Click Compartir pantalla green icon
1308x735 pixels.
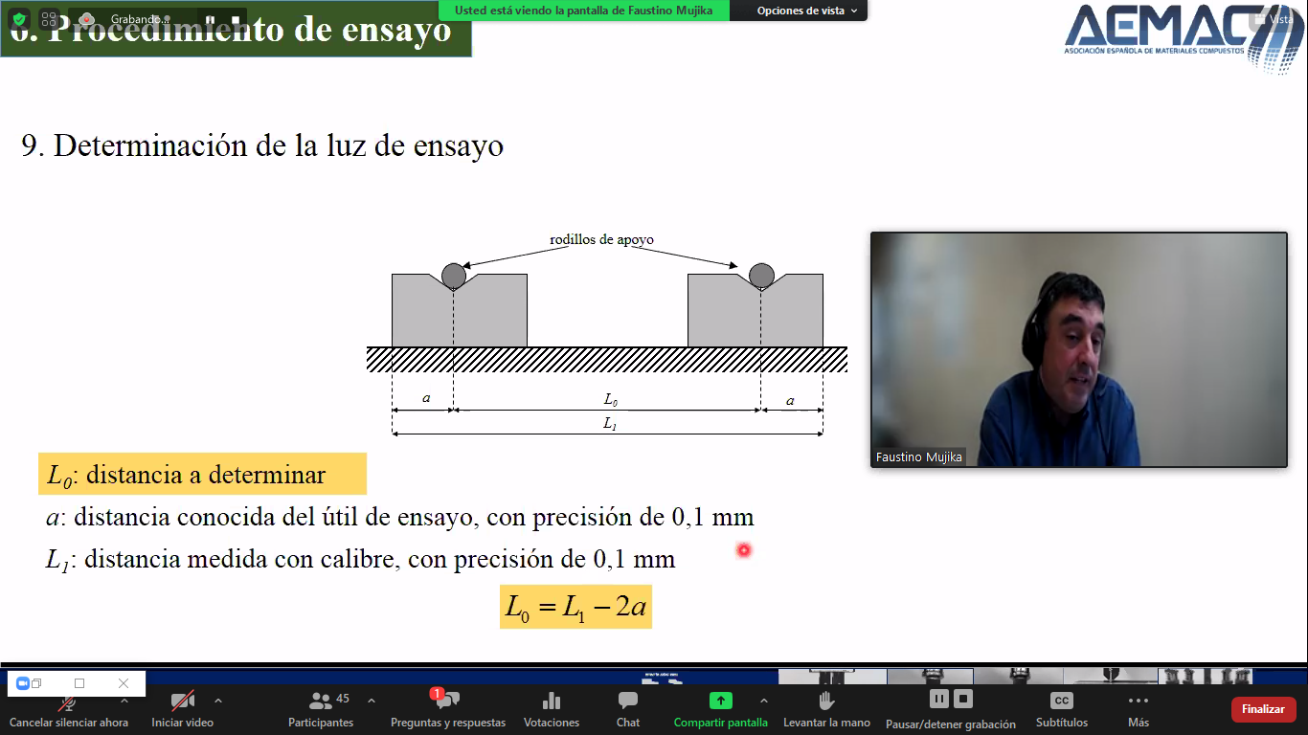pos(720,701)
